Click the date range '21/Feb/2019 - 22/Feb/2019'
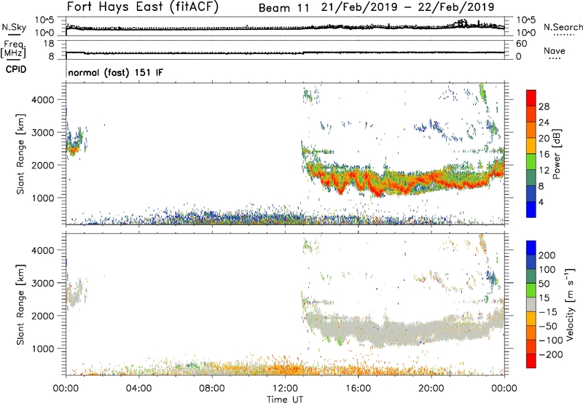 (407, 7)
